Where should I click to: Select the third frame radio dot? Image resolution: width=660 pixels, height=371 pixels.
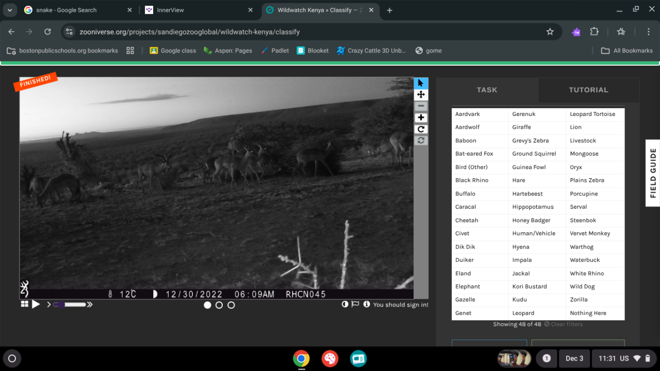click(231, 305)
